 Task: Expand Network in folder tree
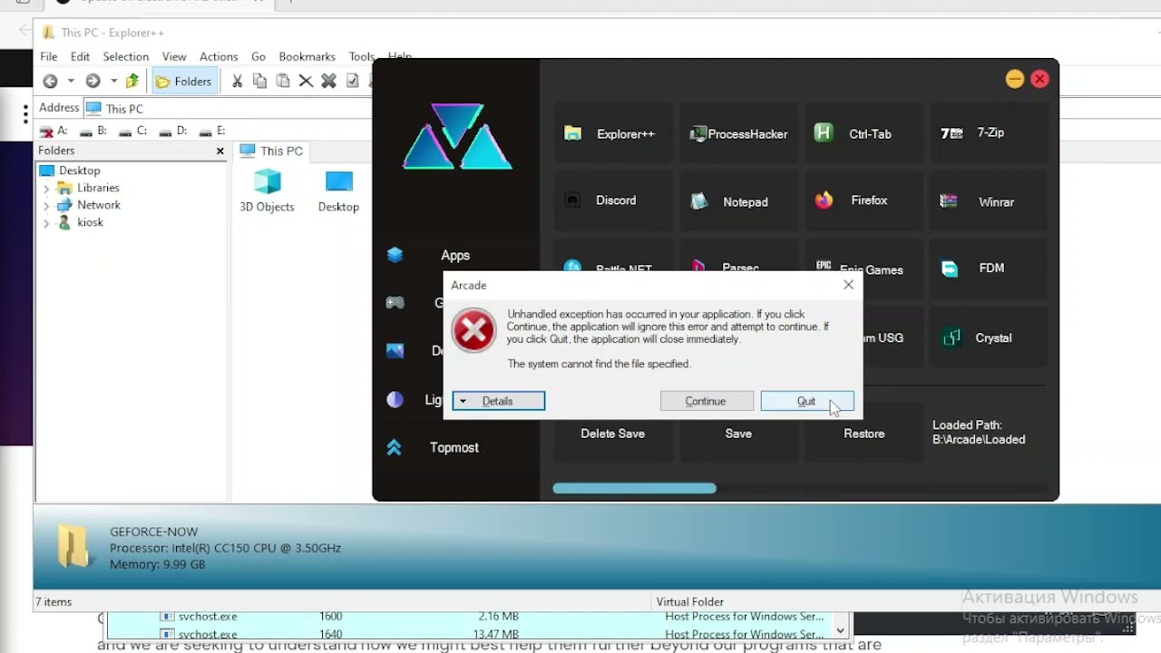(46, 206)
